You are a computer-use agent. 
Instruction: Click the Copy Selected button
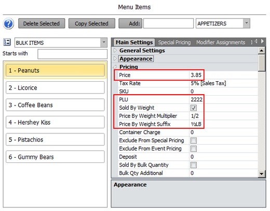tap(92, 23)
